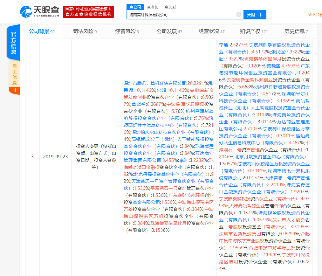Open the 历史信息 tab
Image resolution: width=322 pixels, height=276 pixels.
coord(296,31)
